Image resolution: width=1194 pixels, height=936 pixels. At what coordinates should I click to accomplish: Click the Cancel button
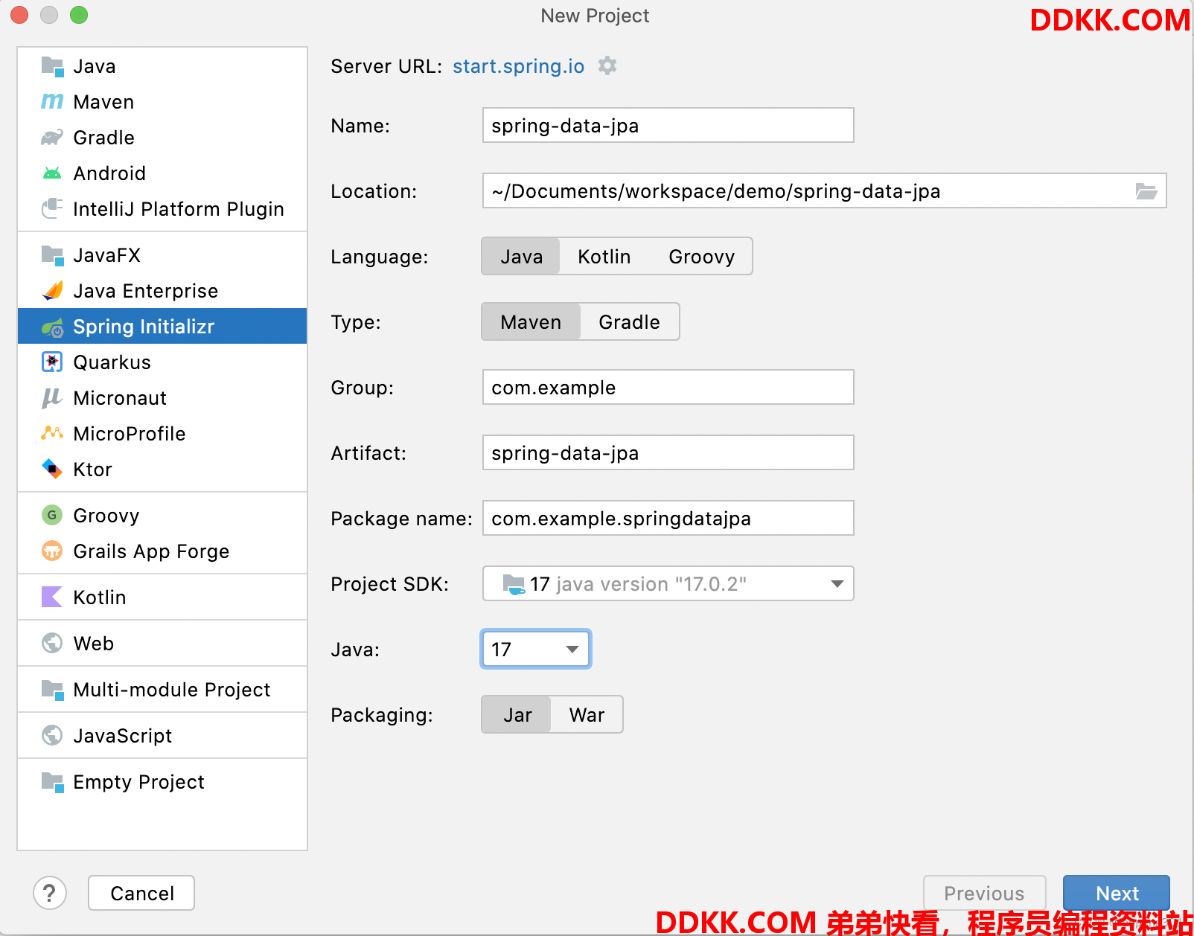(141, 893)
